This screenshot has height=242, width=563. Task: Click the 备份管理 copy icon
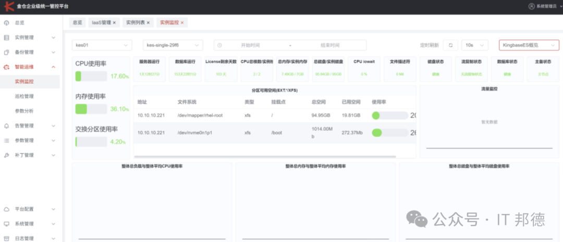pos(6,53)
